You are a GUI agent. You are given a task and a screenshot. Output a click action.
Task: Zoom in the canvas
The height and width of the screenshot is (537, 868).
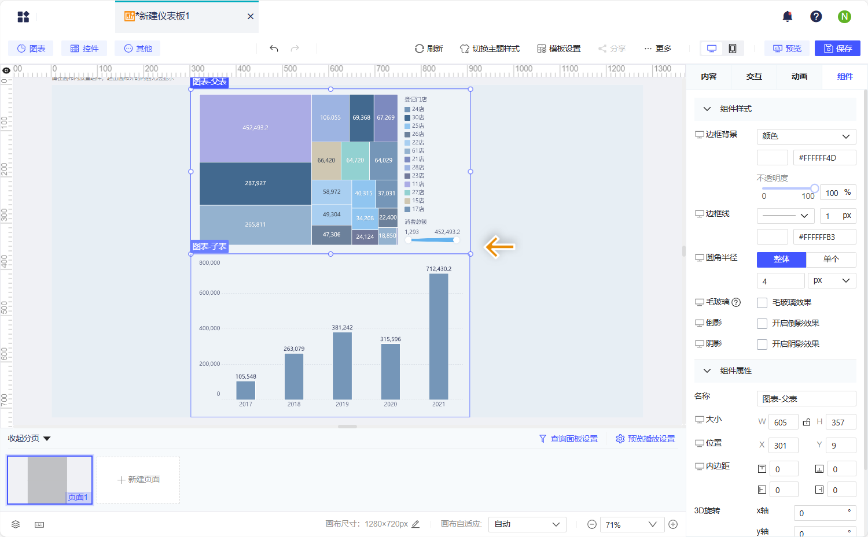(x=673, y=524)
